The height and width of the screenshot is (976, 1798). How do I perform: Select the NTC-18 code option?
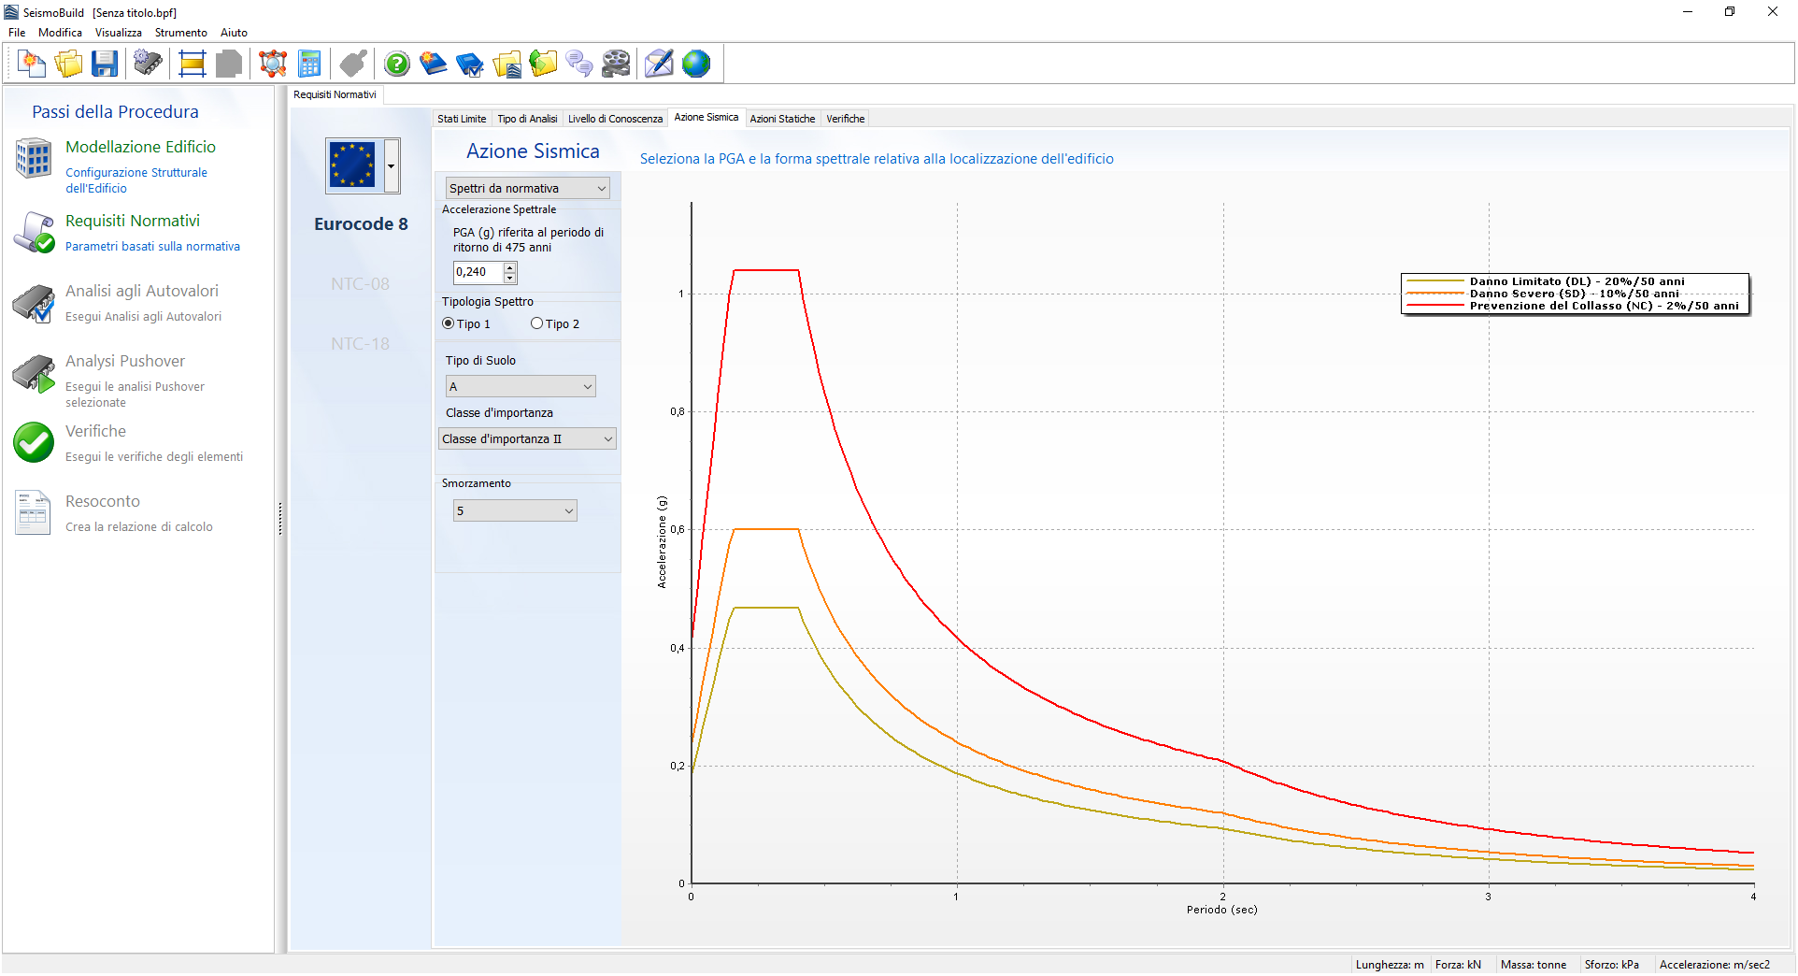point(360,344)
